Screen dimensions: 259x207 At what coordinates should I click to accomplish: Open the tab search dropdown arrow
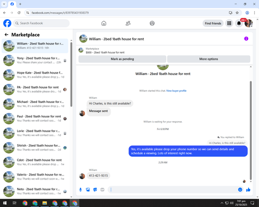point(4,4)
